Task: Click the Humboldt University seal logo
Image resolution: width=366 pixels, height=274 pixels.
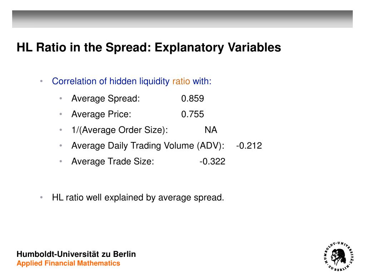Action: click(x=339, y=256)
